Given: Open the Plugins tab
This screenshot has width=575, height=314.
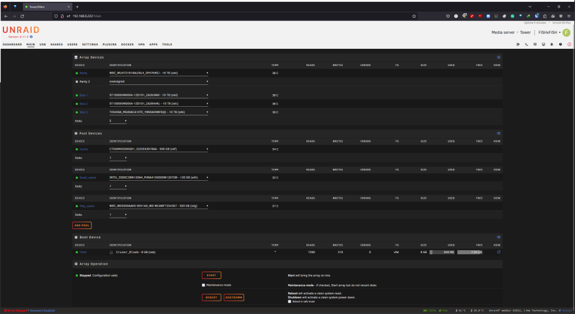Looking at the screenshot, I should [x=110, y=44].
